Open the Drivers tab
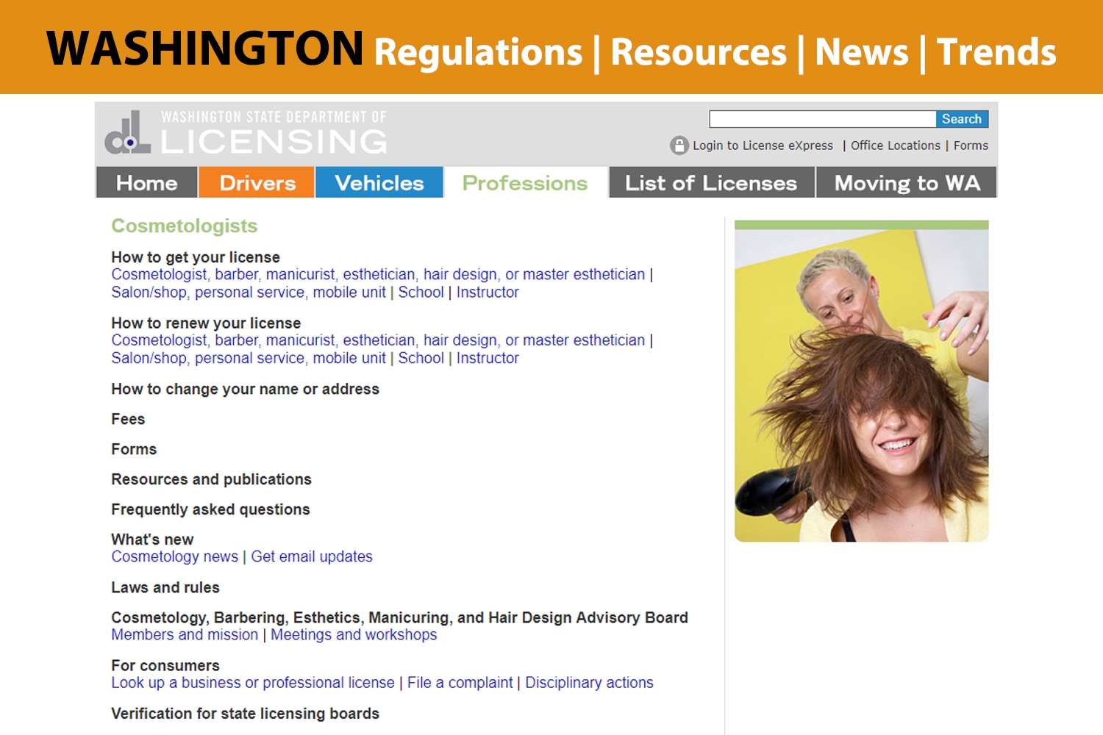 [x=257, y=182]
